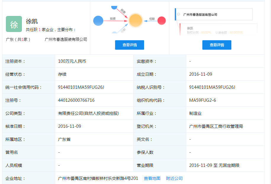Click the 核准日期 value 2016-11-09

pyautogui.click(x=70, y=126)
